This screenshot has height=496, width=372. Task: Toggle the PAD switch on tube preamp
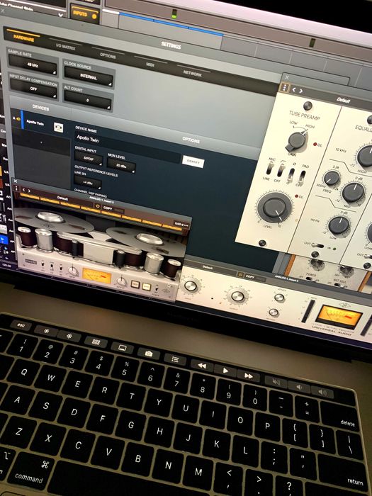click(x=303, y=177)
